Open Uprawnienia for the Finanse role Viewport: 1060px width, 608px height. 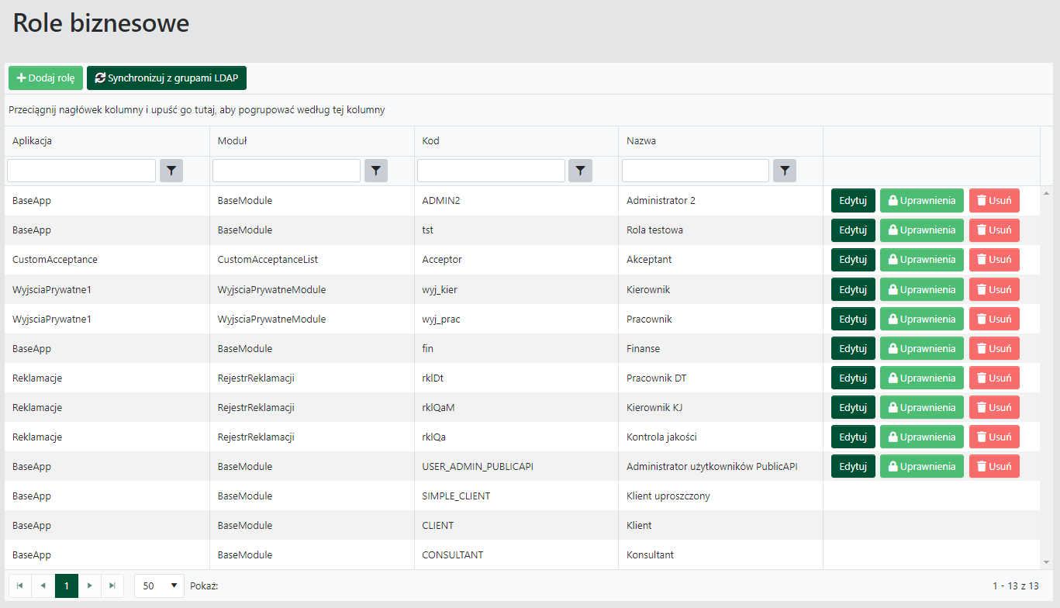922,348
